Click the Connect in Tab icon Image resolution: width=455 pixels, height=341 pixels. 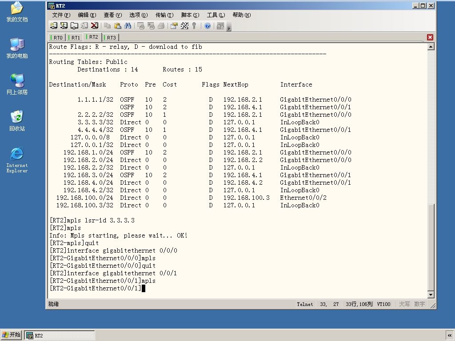coord(74,26)
